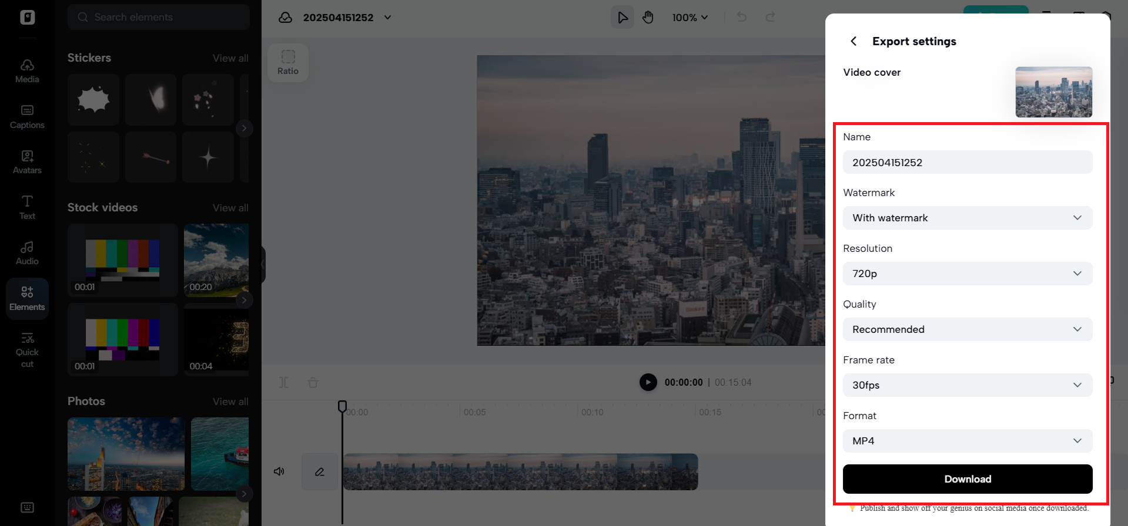
Task: Click the redo arrow
Action: [x=770, y=18]
